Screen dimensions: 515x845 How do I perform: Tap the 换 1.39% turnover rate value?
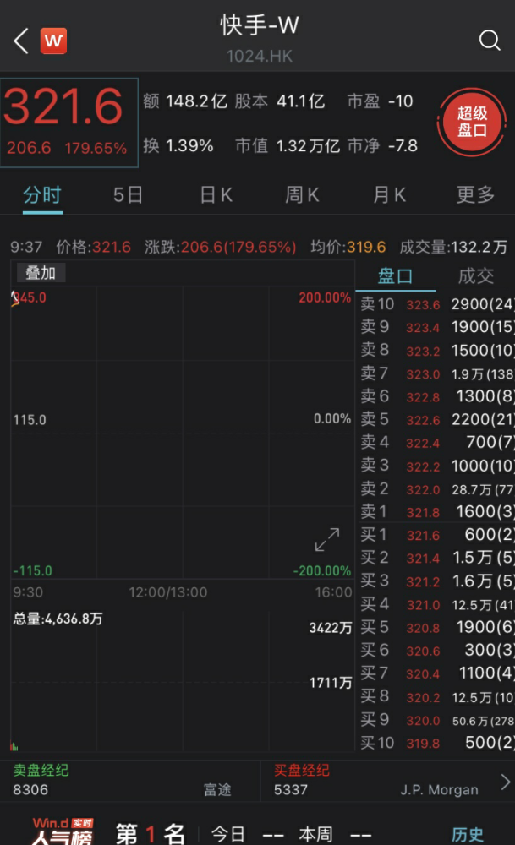pos(178,145)
